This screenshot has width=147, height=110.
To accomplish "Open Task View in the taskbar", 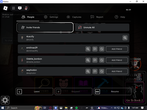I will click(45, 108).
